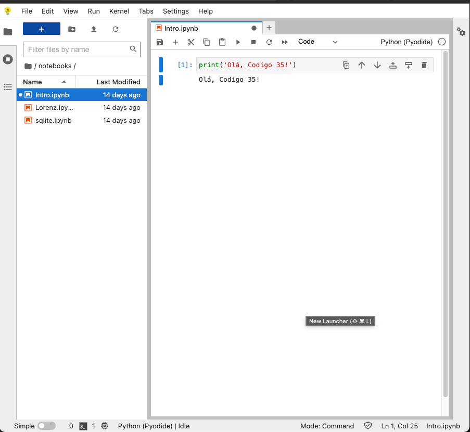Viewport: 470px width, 432px height.
Task: Toggle Simple interface mode switch
Action: [47, 426]
